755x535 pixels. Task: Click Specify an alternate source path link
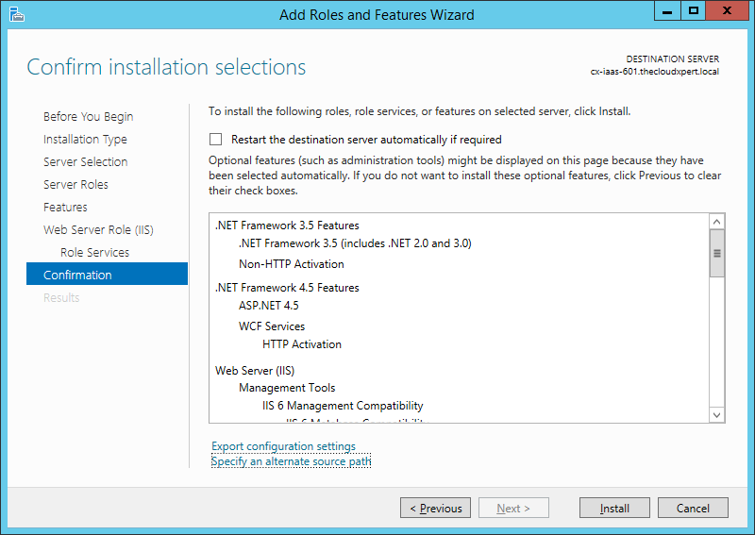click(291, 461)
